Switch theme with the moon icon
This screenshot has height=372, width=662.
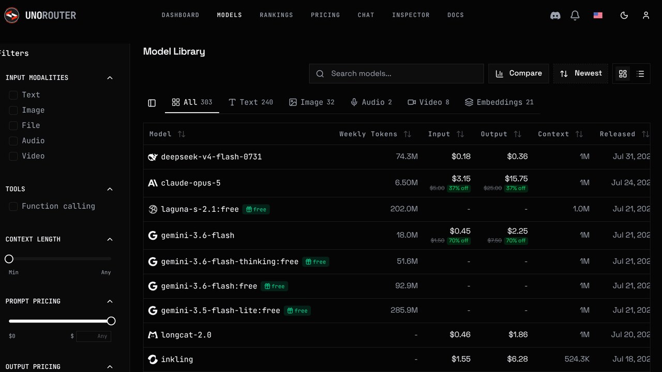624,16
